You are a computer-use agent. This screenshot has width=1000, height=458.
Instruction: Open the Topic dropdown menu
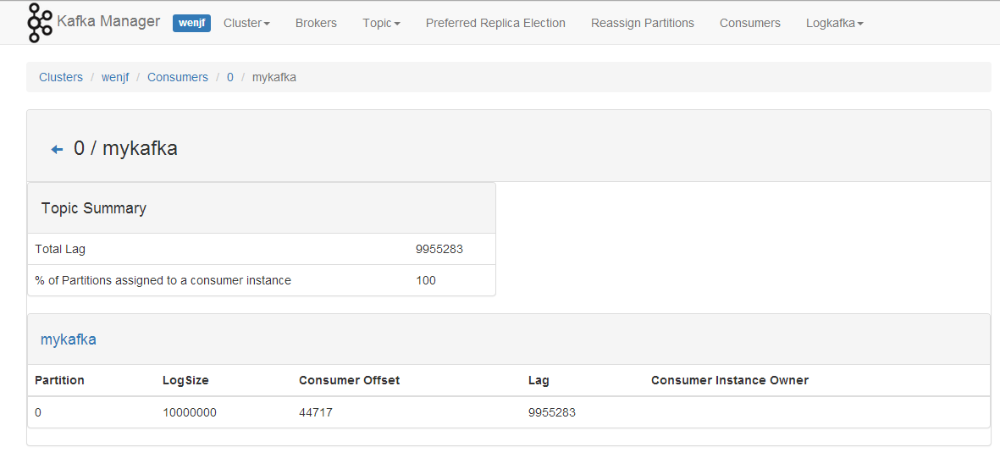coord(381,23)
